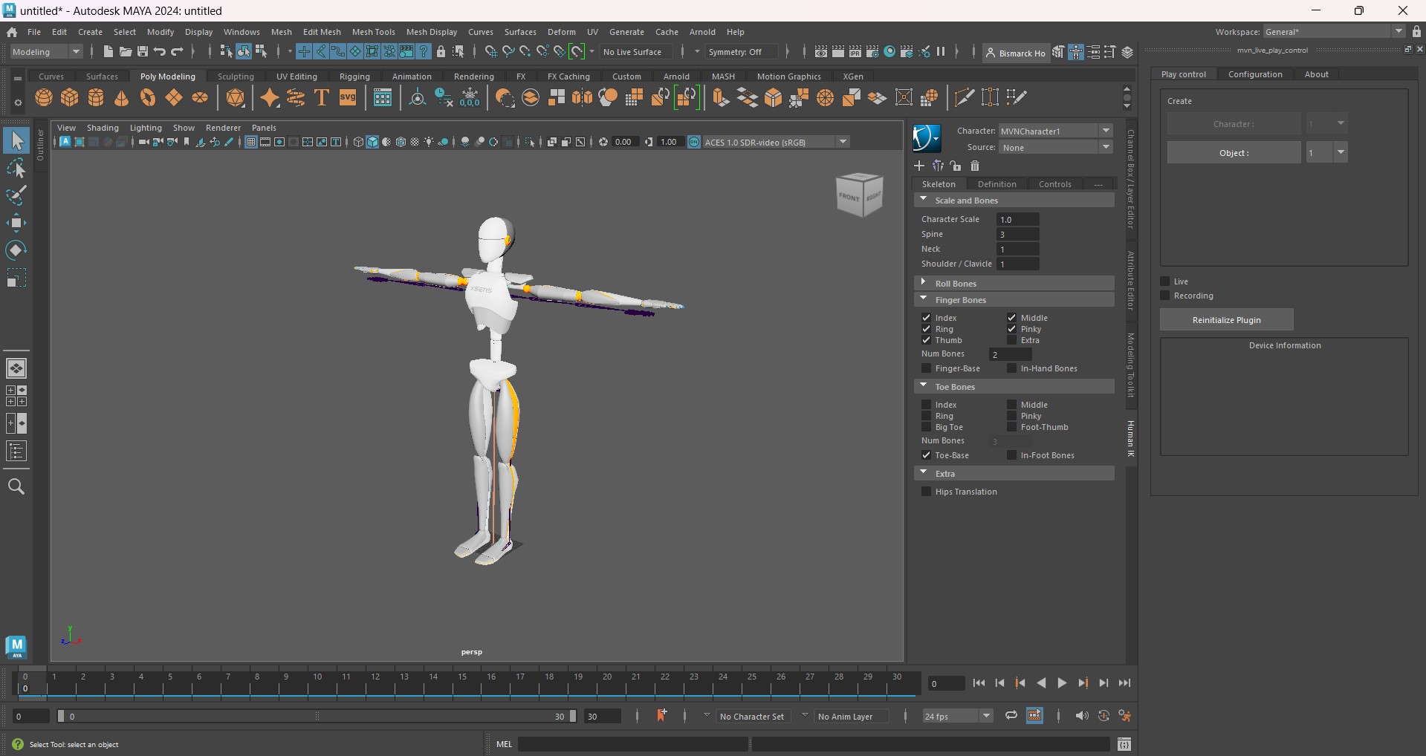Create a new scene icon
The height and width of the screenshot is (756, 1426).
tap(108, 51)
